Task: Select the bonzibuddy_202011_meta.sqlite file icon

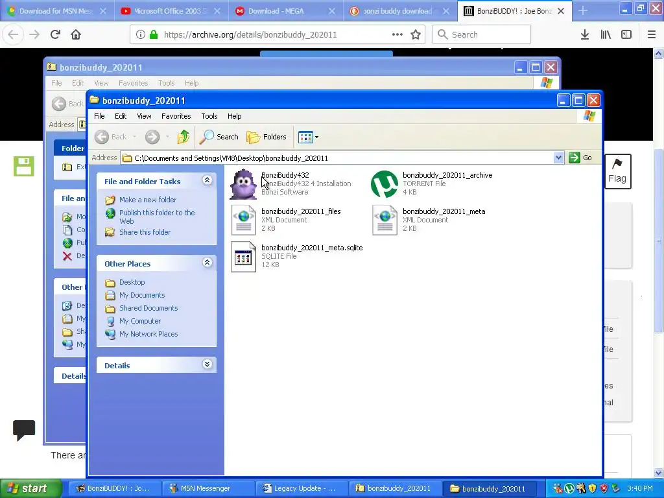Action: [x=243, y=257]
